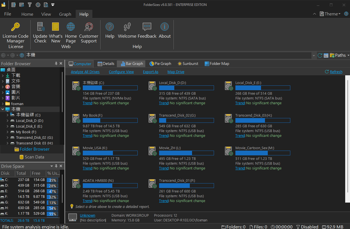Open the Folder Map tab
Image resolution: width=350 pixels, height=229 pixels.
coord(217,64)
